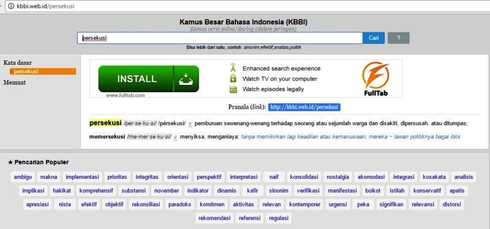490x229 pixels.
Task: Open popular search orientasi
Action: (178, 177)
